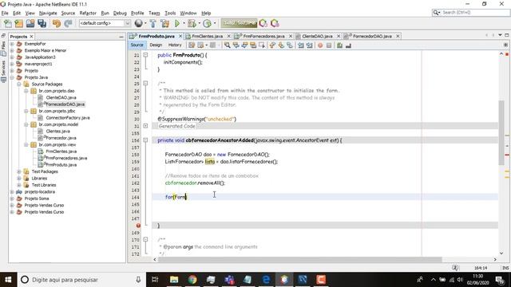
Task: Open the Refactor menu
Action: point(88,13)
